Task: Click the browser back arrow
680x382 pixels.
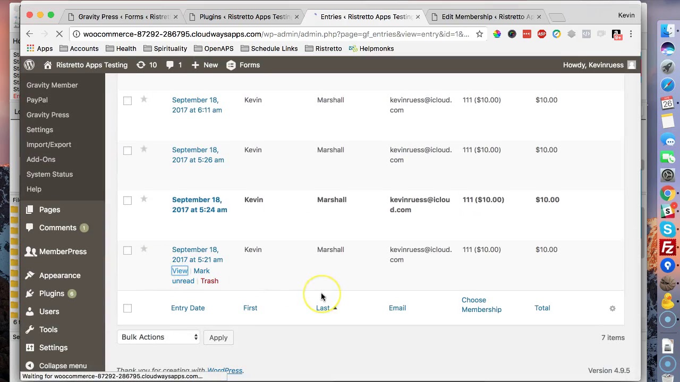Action: 30,34
